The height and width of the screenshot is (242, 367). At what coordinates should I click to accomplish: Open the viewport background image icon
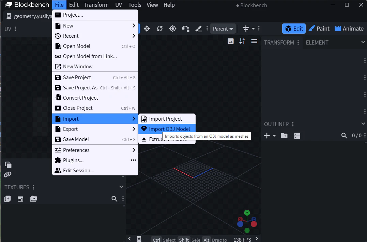point(231,41)
